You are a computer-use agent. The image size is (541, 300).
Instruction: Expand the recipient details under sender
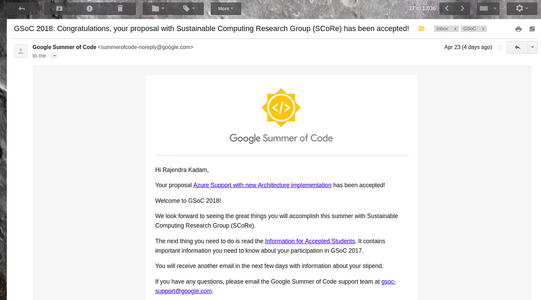click(x=54, y=55)
